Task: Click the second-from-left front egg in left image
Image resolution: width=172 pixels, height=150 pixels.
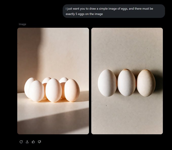Action: point(37,91)
